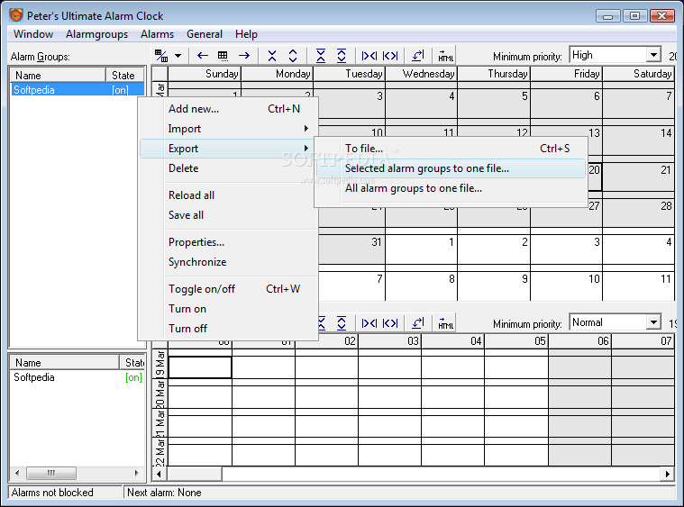Viewport: 684px width, 507px height.
Task: Expand the Import submenu
Action: tap(228, 129)
